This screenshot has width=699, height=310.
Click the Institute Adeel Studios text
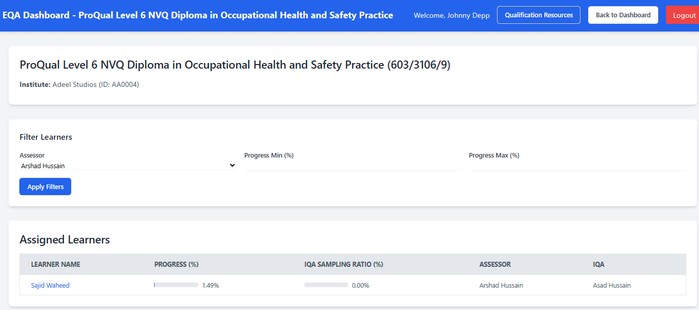(x=79, y=85)
